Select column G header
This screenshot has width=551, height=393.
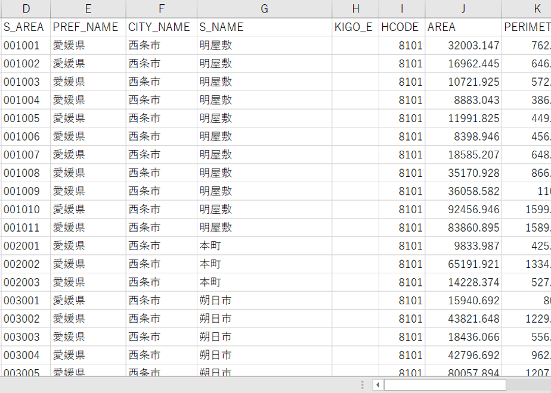coord(265,9)
